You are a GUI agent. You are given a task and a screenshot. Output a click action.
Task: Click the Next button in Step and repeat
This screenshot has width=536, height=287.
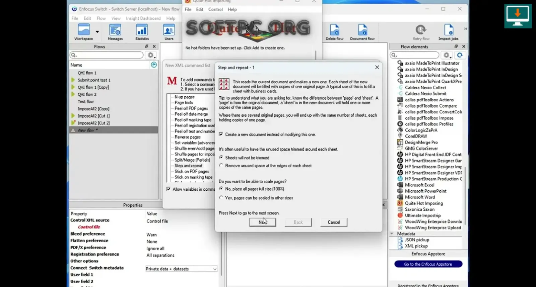(x=263, y=222)
